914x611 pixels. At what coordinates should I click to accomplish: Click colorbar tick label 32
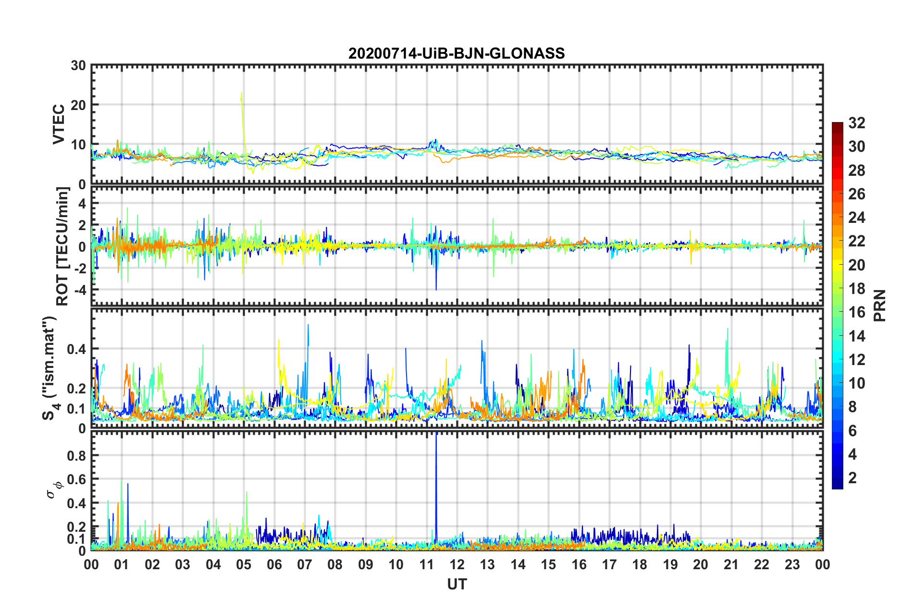856,123
